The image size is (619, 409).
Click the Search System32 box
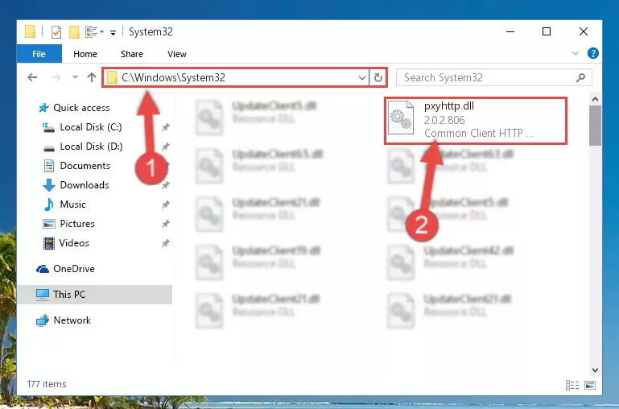(494, 77)
